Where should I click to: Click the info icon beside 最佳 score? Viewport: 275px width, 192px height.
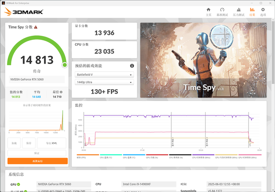(x=61, y=92)
